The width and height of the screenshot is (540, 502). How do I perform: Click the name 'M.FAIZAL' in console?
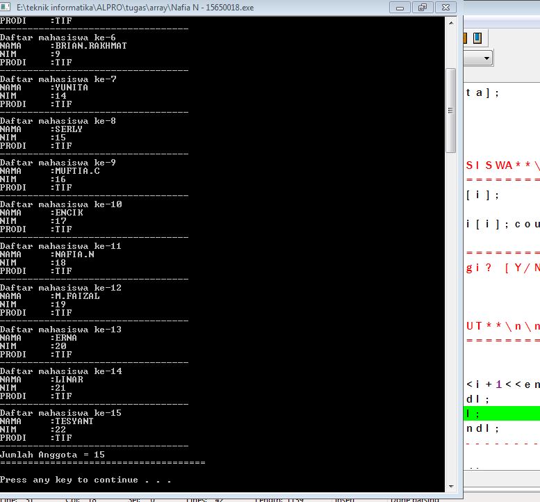[x=77, y=296]
